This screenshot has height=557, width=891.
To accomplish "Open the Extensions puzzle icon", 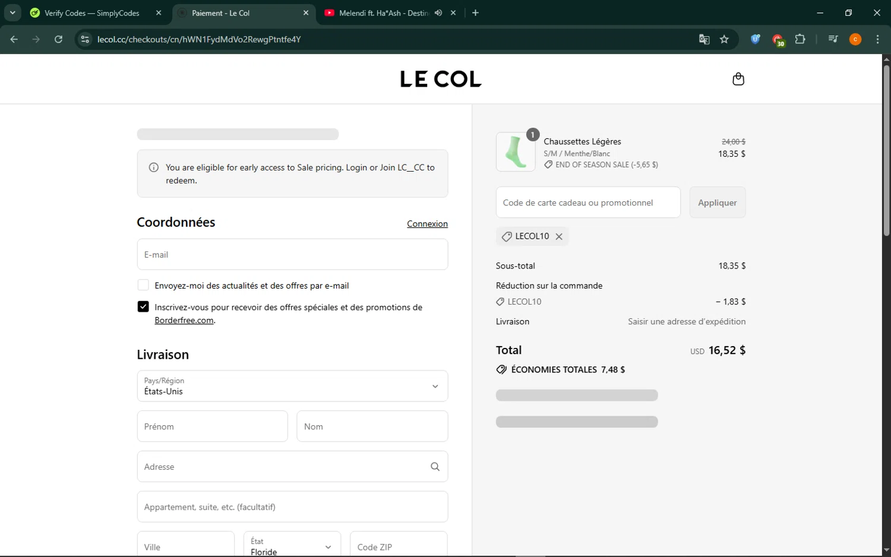I will click(x=800, y=39).
